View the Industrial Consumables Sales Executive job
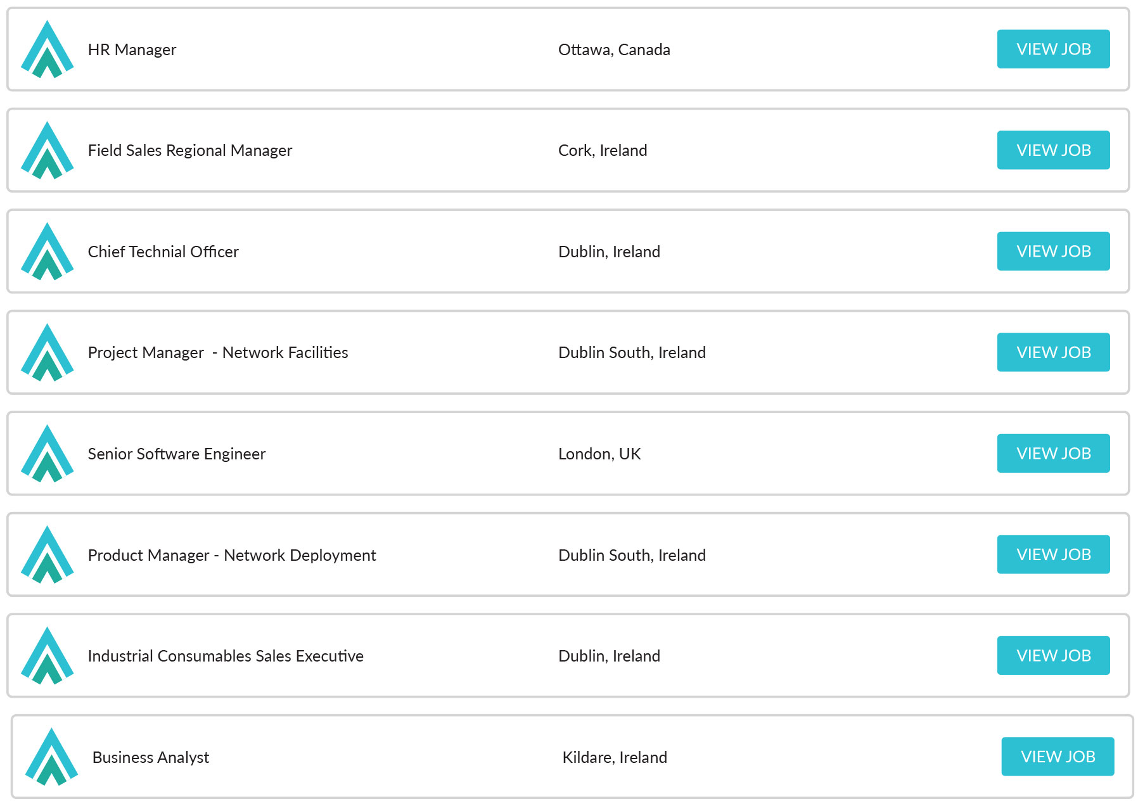 tap(1053, 656)
